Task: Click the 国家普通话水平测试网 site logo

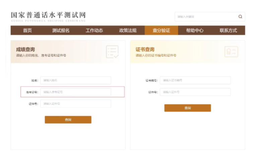Action: 48,16
